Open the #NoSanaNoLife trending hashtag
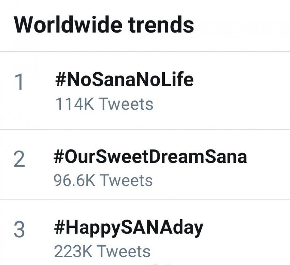Image resolution: width=290 pixels, height=265 pixels. [124, 80]
